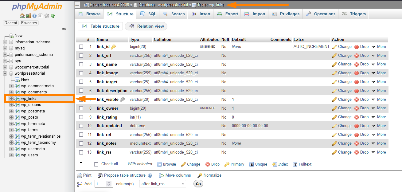
Task: Click the gray documents icon in sidebar
Action: coord(41,16)
